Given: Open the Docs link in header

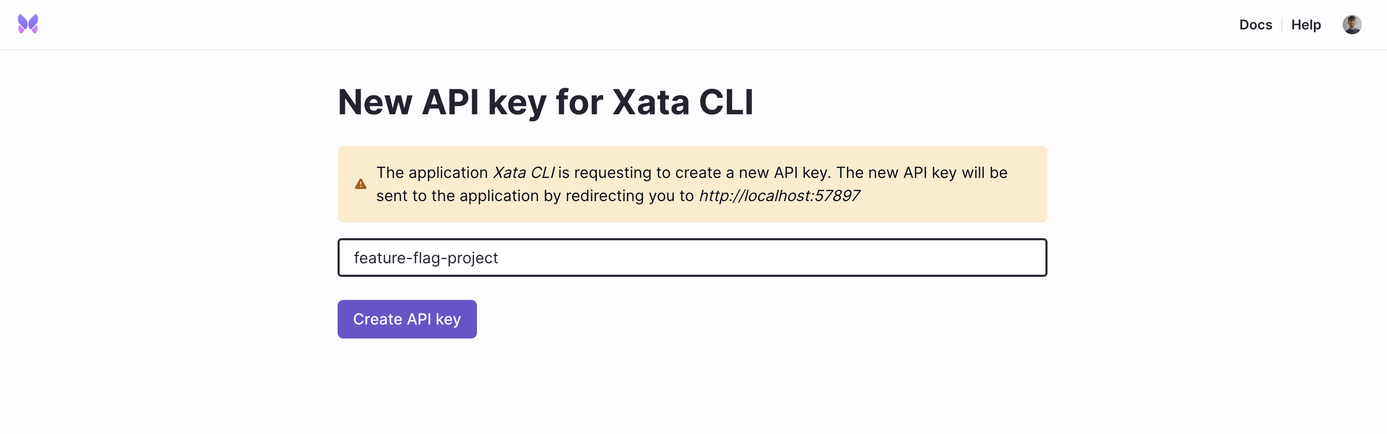Looking at the screenshot, I should pyautogui.click(x=1255, y=25).
